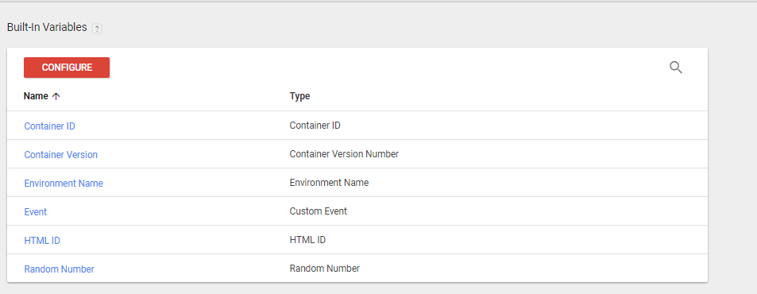The image size is (757, 294).
Task: Select the Custom Event type cell
Action: 319,211
